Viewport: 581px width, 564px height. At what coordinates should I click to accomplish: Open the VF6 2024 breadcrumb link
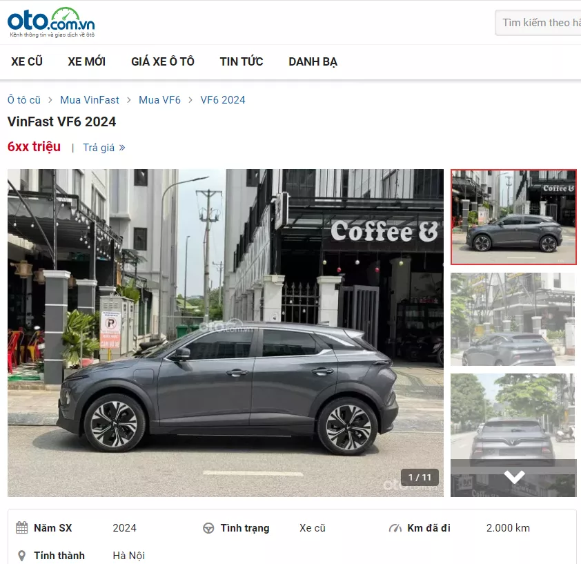point(223,100)
